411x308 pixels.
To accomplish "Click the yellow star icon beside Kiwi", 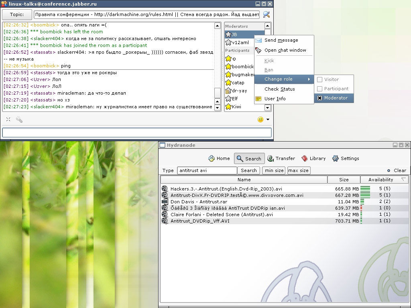I will pyautogui.click(x=228, y=107).
